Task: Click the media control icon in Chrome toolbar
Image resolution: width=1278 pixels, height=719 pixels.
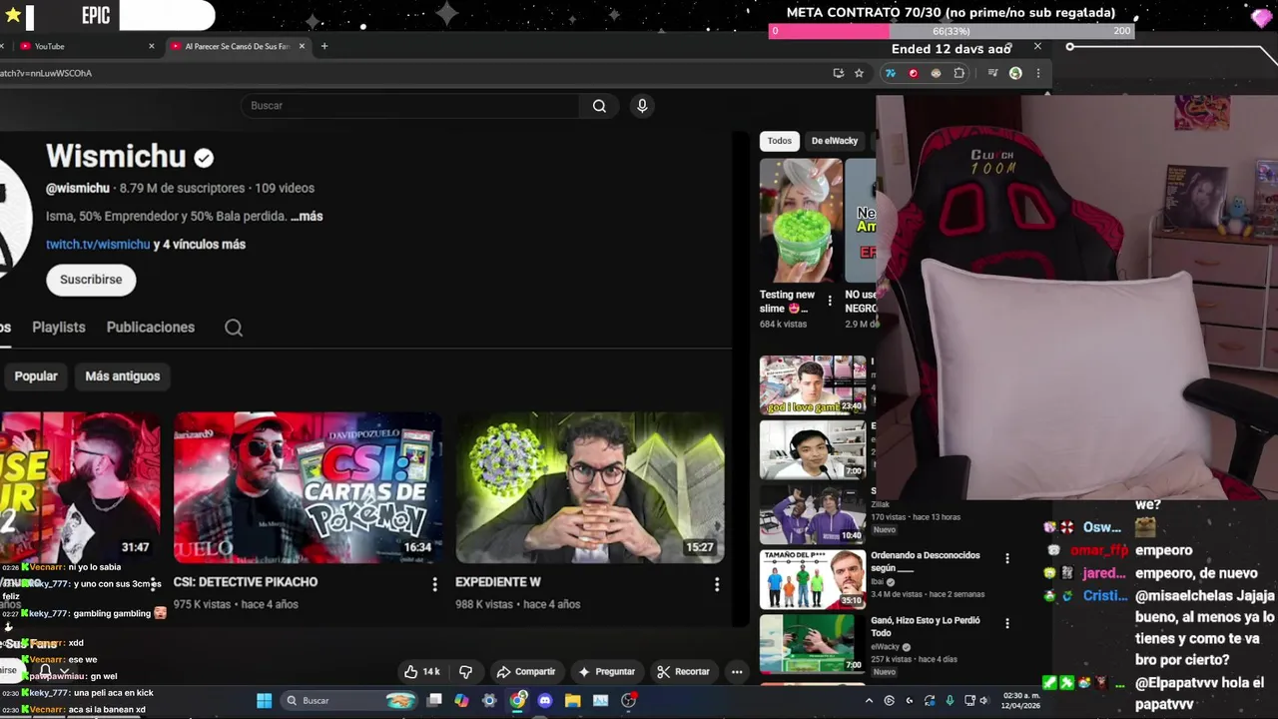Action: pyautogui.click(x=992, y=73)
